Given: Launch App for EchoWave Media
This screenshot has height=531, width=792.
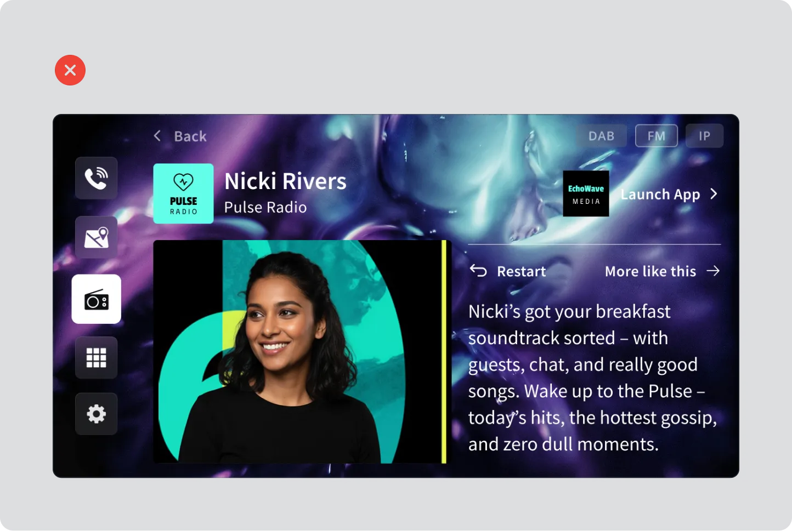Looking at the screenshot, I should [x=669, y=194].
